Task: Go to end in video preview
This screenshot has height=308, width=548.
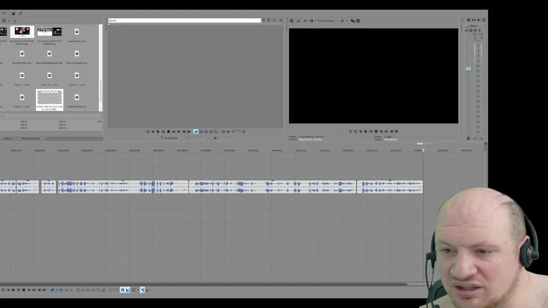Action: (386, 131)
